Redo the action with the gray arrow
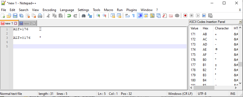 coord(75,16)
